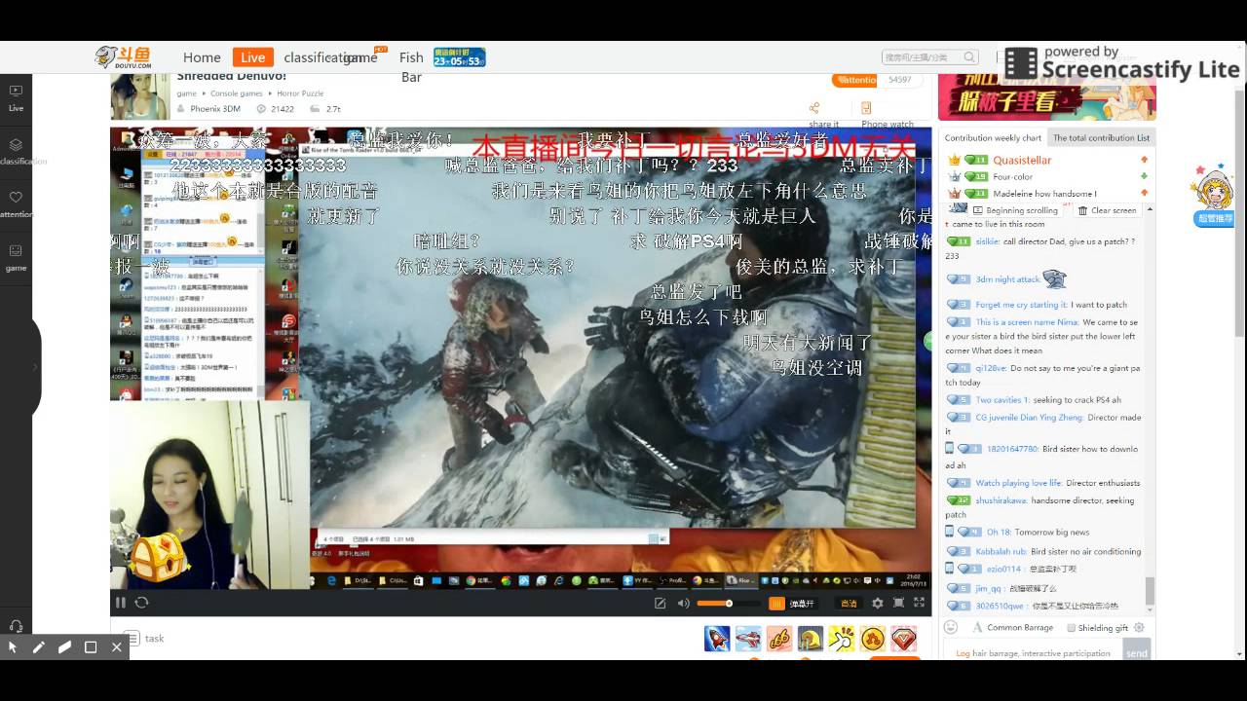Send the airplane gift
Viewport: 1247px width, 701px height.
[x=747, y=639]
